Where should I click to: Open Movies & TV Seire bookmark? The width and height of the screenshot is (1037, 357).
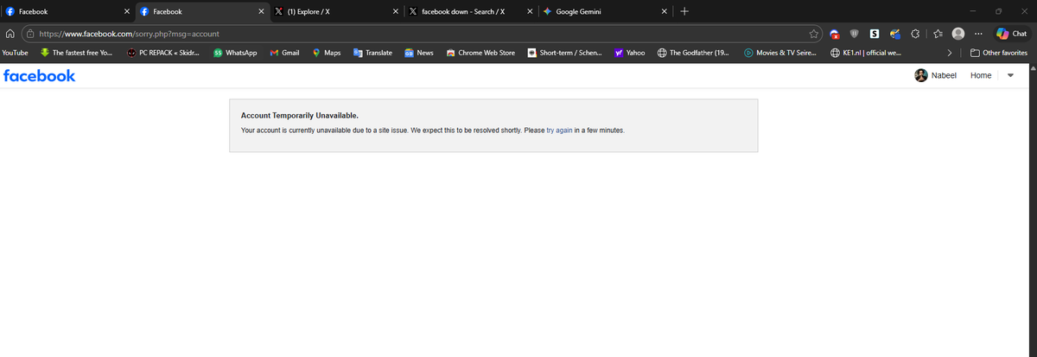pyautogui.click(x=780, y=53)
